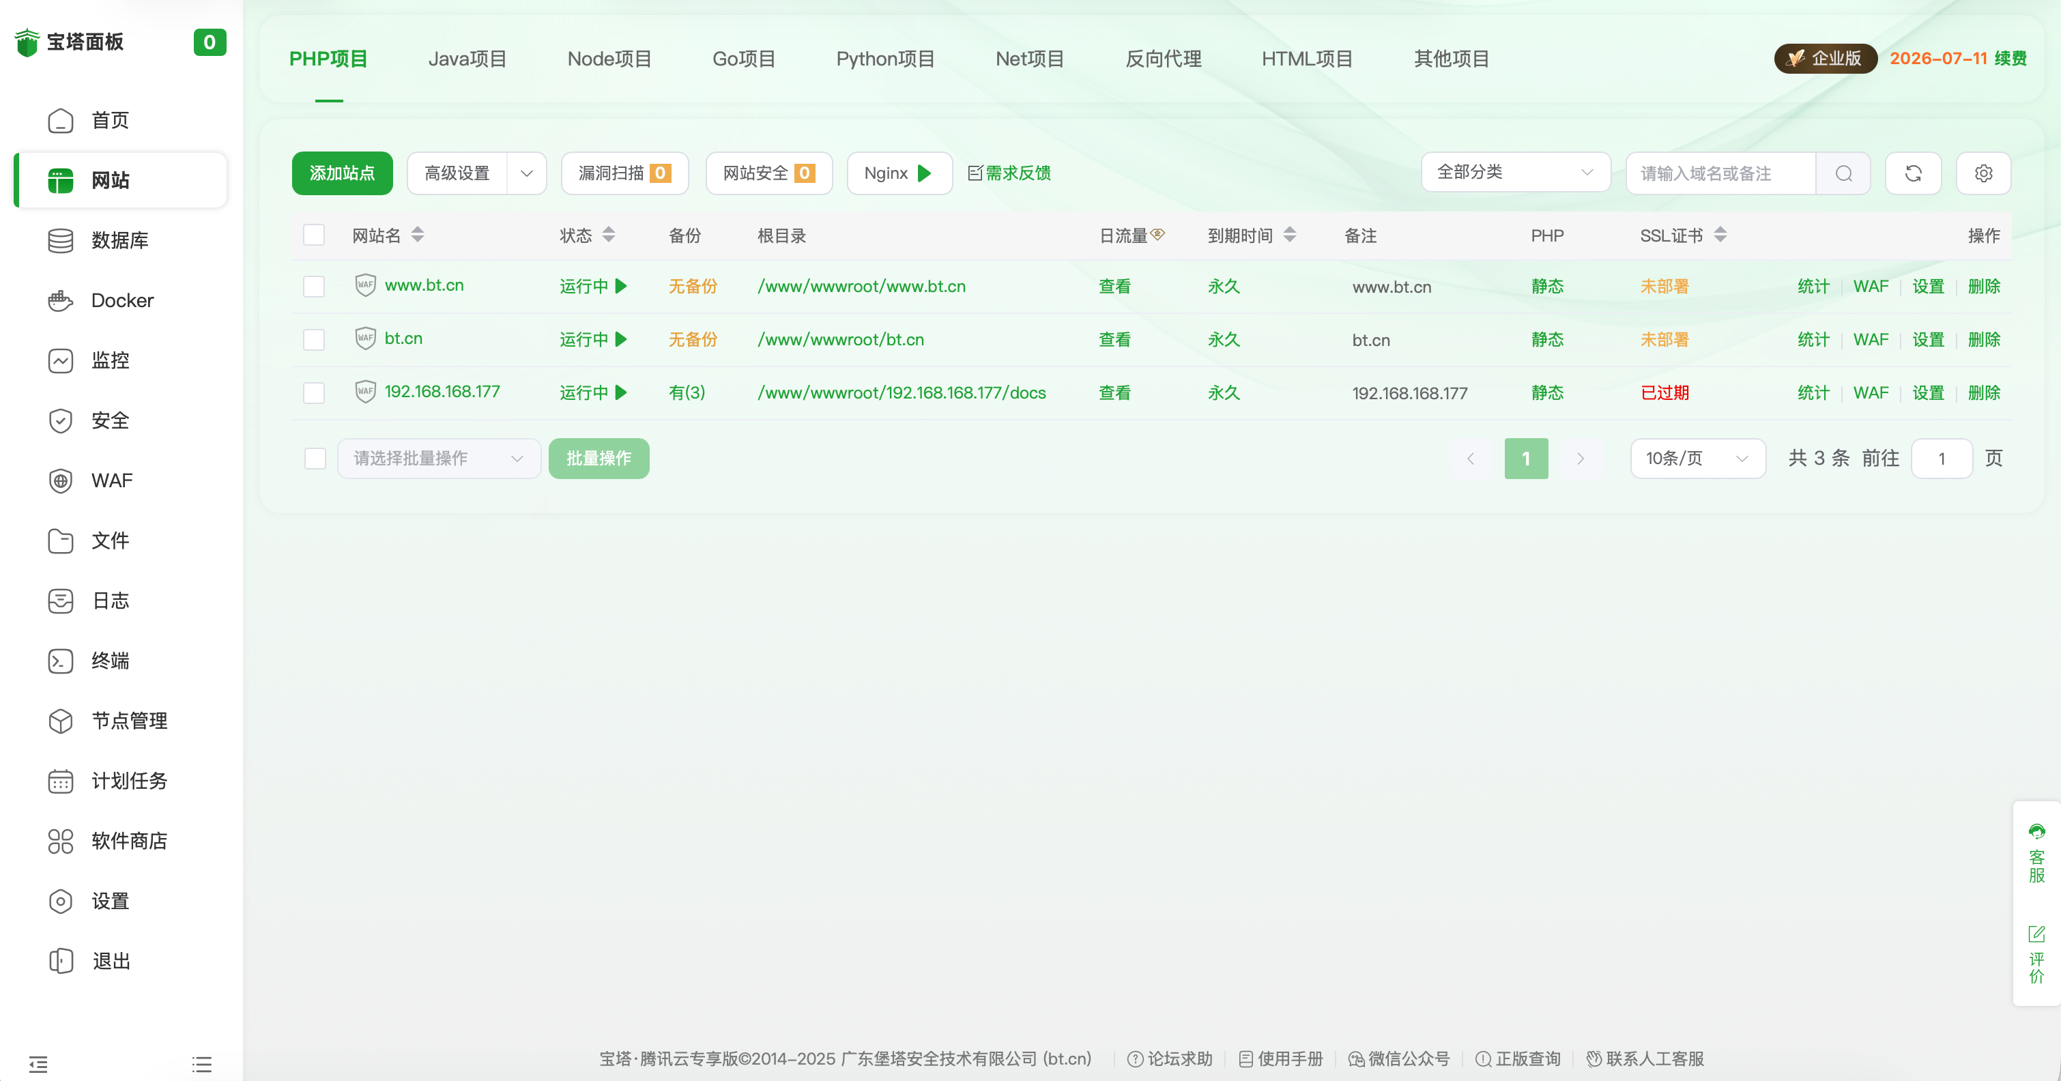Click the eye icon next to 日流量

click(1157, 235)
